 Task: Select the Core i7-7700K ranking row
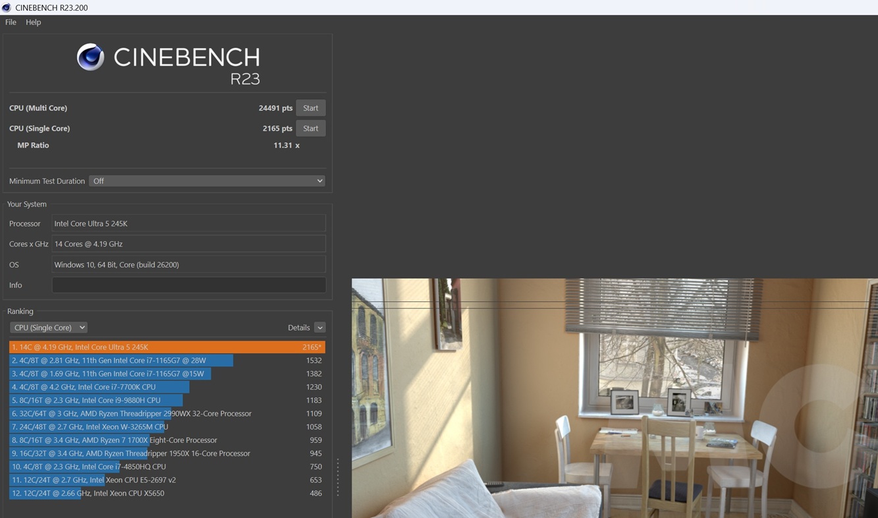pyautogui.click(x=167, y=387)
